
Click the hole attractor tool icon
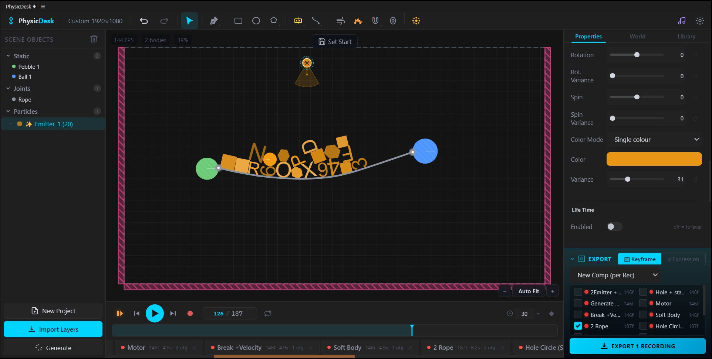pos(393,21)
